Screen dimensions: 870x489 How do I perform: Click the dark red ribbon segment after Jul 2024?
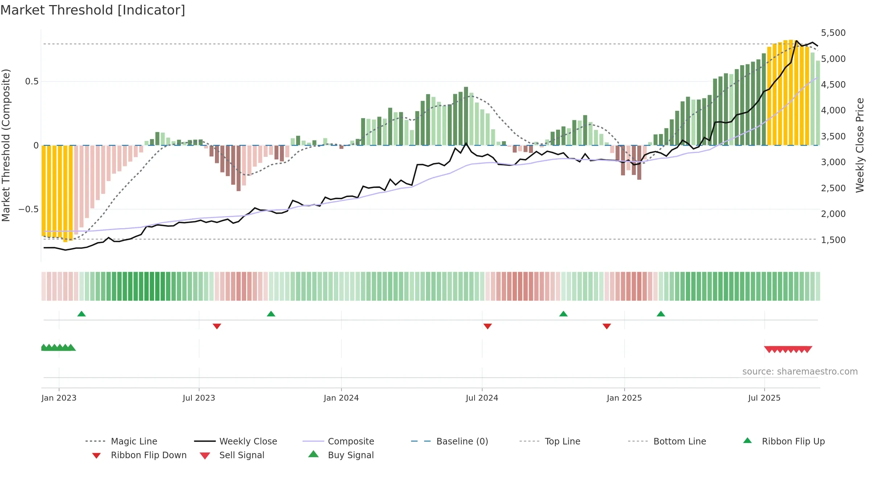point(520,286)
